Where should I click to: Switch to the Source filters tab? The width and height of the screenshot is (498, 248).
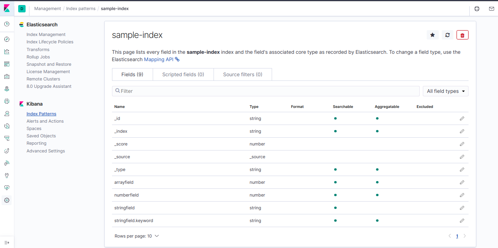click(243, 74)
